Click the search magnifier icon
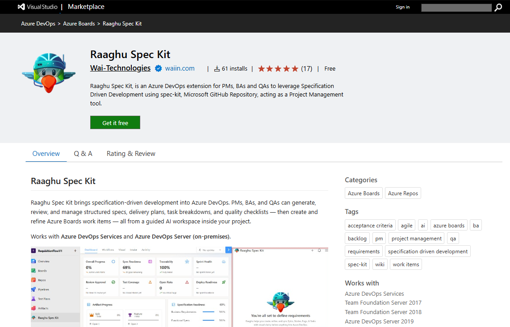This screenshot has height=327, width=510. pyautogui.click(x=498, y=8)
